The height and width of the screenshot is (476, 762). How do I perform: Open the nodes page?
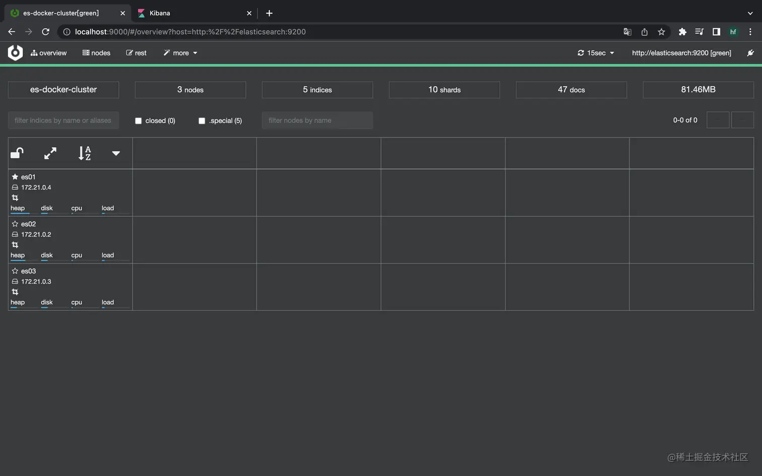[x=96, y=53]
